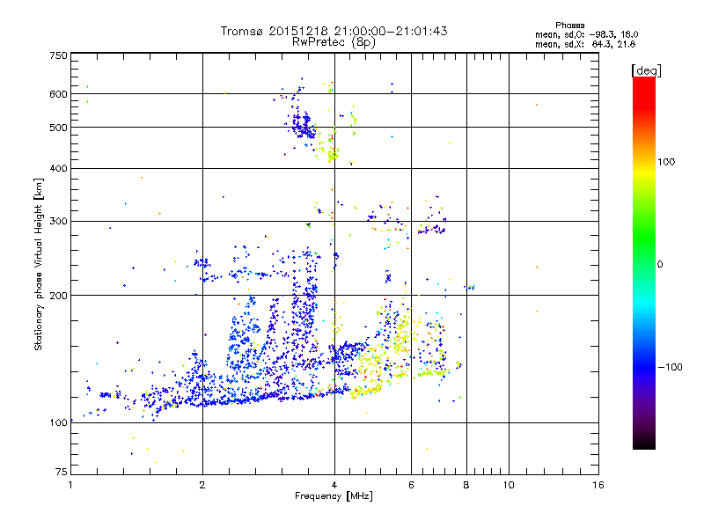The width and height of the screenshot is (704, 528).
Task: Click the y-axis tick label '200'
Action: 58,296
